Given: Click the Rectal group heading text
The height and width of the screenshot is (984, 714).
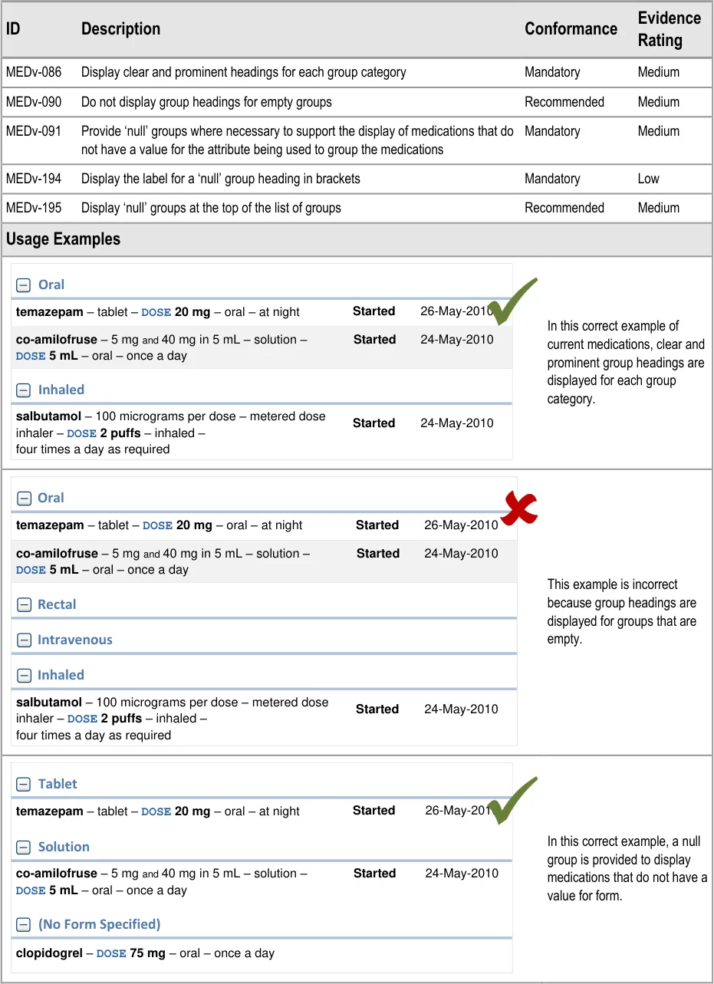Looking at the screenshot, I should pyautogui.click(x=57, y=604).
